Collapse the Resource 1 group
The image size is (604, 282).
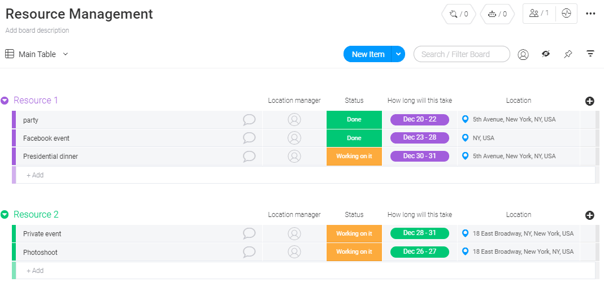tap(5, 101)
